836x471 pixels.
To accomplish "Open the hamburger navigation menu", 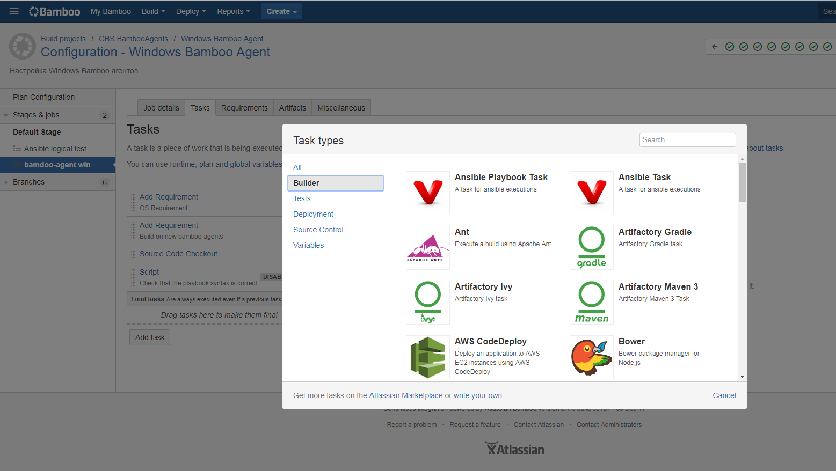I will point(14,11).
